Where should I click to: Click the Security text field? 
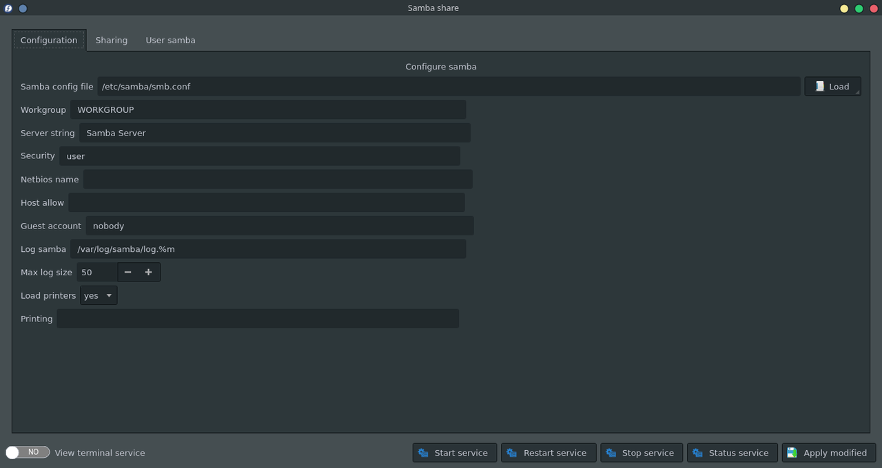click(x=260, y=156)
